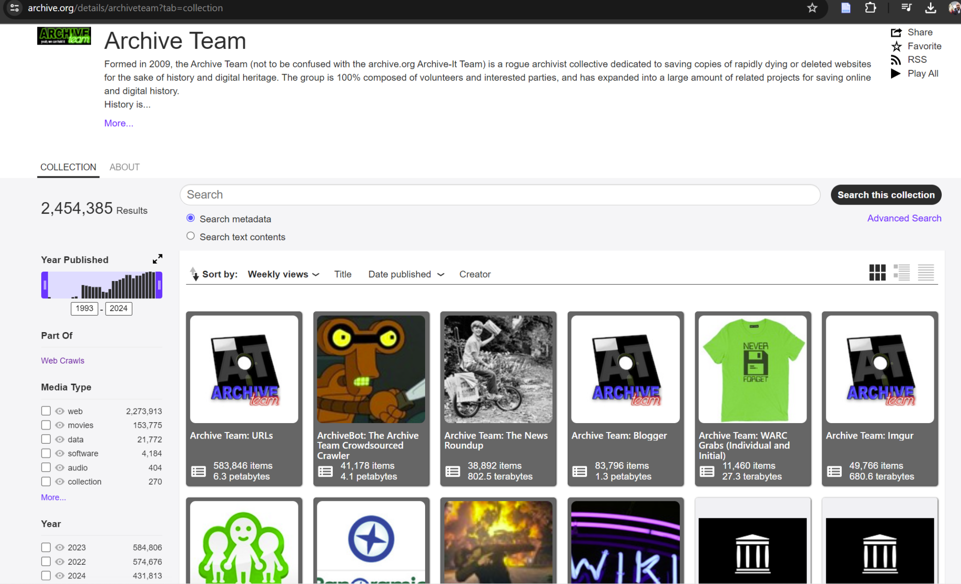Image resolution: width=961 pixels, height=584 pixels.
Task: Click the Play All icon
Action: coord(897,74)
